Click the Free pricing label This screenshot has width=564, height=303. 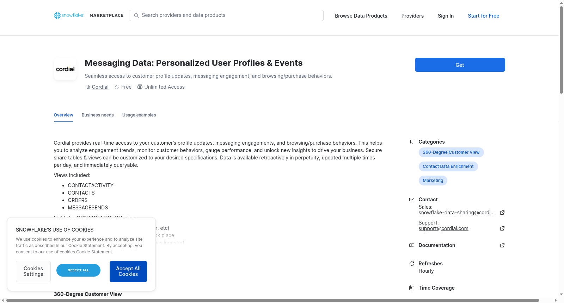126,87
